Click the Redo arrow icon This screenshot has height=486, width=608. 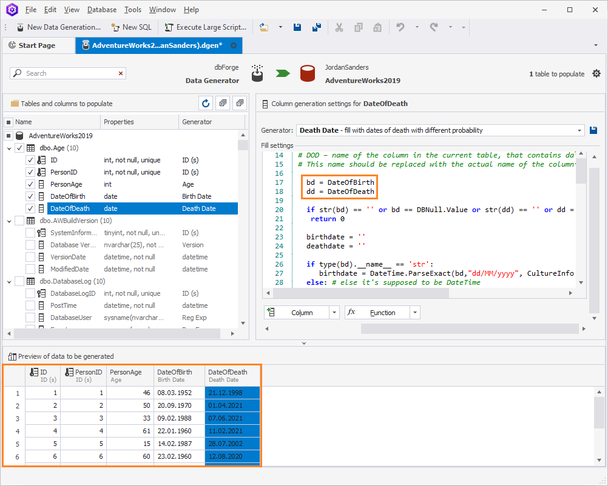tap(433, 27)
